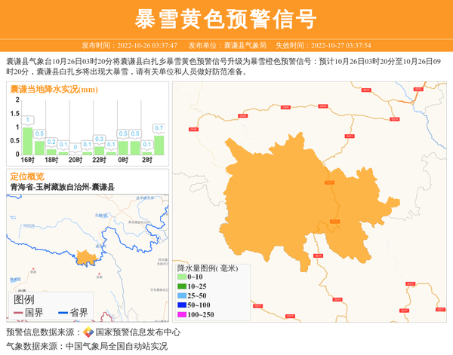Click the National Early Warning Center logo icon
453x355 pixels.
(88, 332)
